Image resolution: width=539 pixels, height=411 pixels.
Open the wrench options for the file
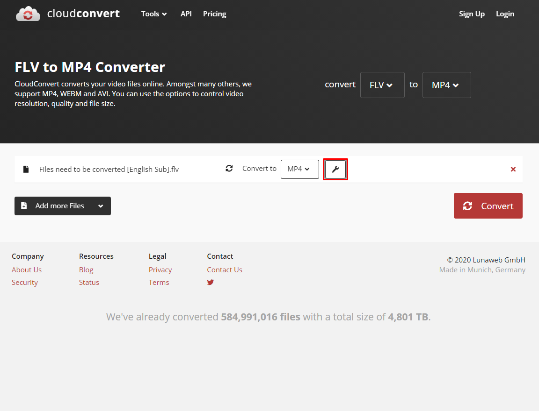coord(335,169)
